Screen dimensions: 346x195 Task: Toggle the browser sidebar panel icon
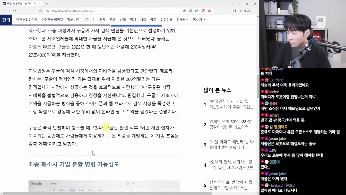[x=234, y=11]
